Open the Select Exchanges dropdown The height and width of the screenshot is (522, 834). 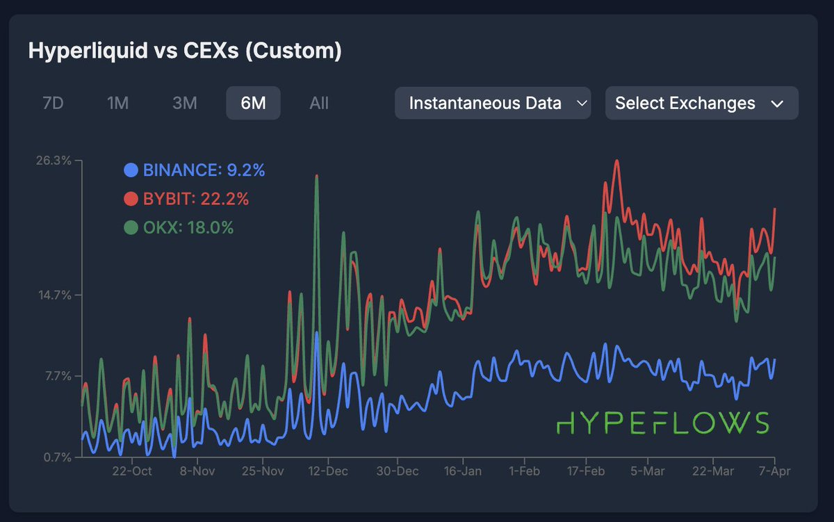click(702, 104)
